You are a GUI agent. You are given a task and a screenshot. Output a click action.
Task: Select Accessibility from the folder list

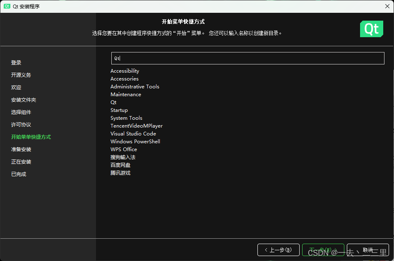[125, 71]
